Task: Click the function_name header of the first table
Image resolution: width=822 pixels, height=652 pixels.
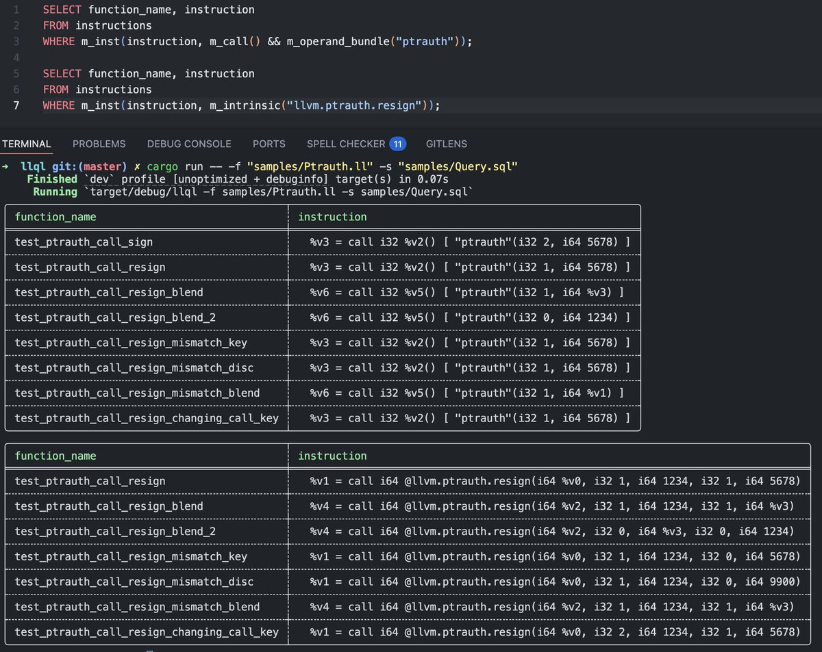Action: pos(53,217)
